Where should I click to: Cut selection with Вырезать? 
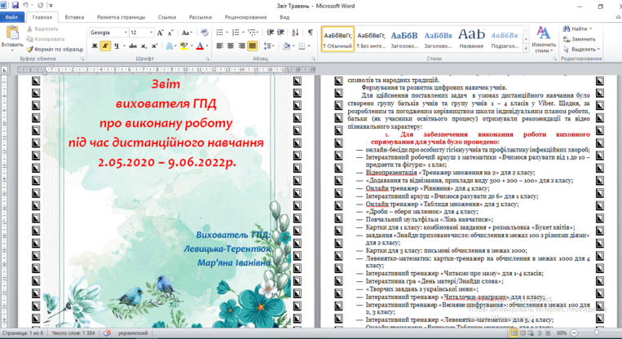coord(42,29)
